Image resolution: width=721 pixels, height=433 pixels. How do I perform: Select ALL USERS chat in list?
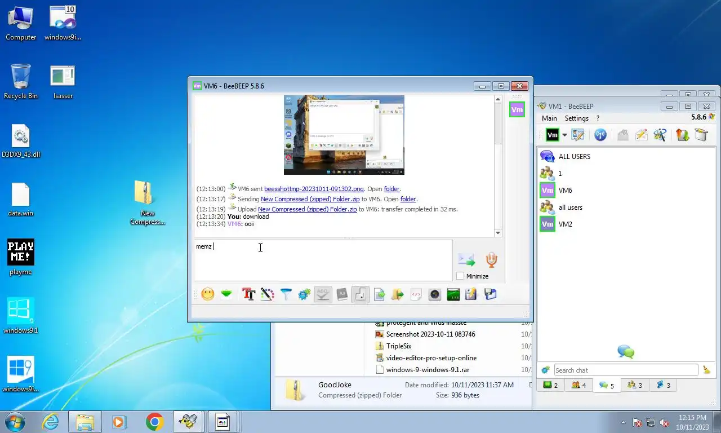[x=625, y=156]
